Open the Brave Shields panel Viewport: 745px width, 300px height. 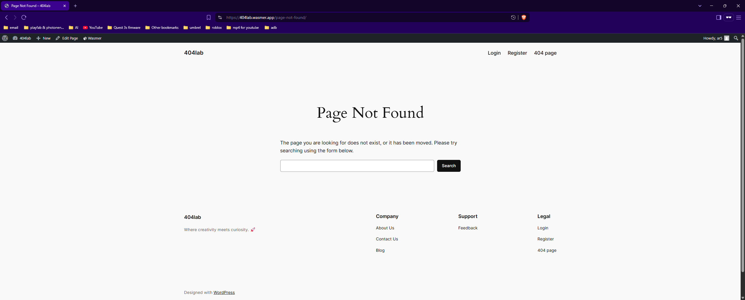click(523, 17)
